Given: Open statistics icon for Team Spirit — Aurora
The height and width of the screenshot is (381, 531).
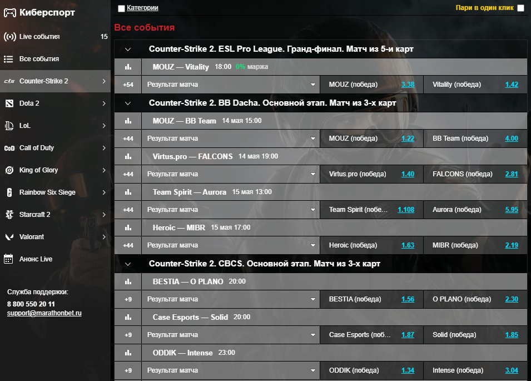Looking at the screenshot, I should (128, 192).
